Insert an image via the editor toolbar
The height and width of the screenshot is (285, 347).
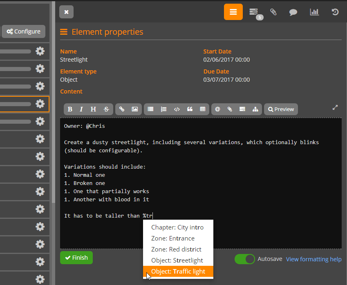134,109
